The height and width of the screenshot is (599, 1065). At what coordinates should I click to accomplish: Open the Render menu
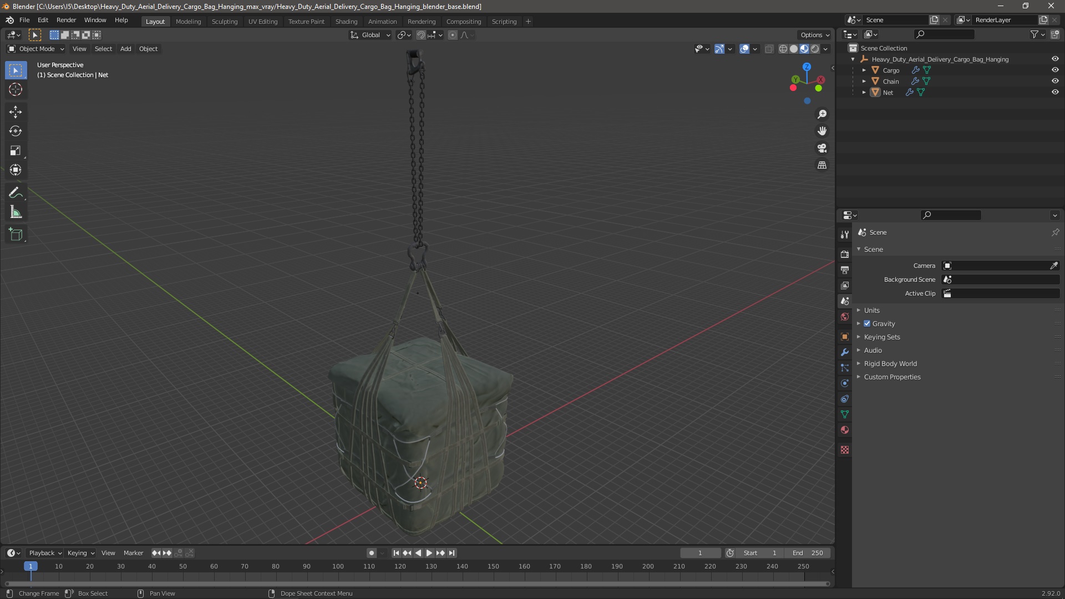[66, 20]
